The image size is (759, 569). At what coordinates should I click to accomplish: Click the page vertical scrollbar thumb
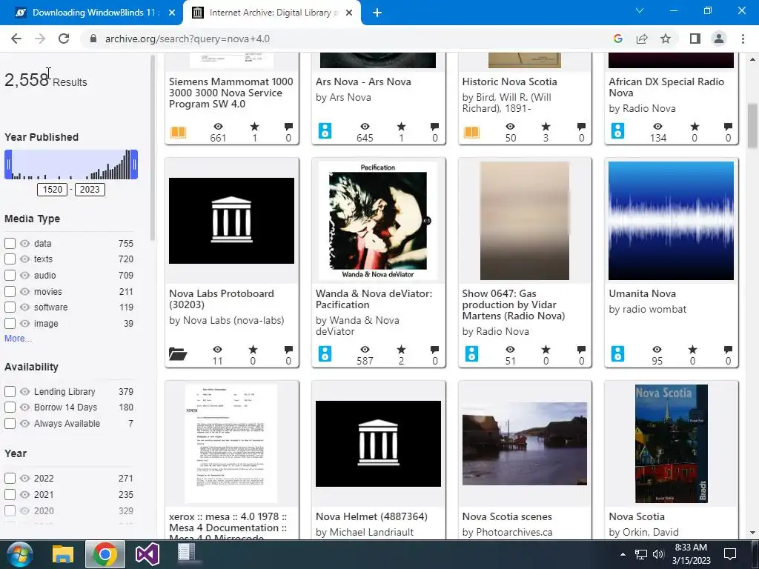click(752, 126)
